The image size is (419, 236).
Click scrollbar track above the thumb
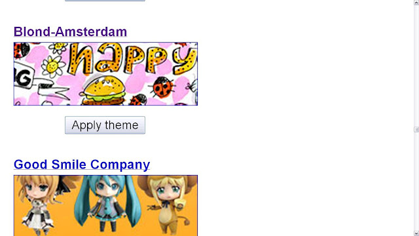416,66
